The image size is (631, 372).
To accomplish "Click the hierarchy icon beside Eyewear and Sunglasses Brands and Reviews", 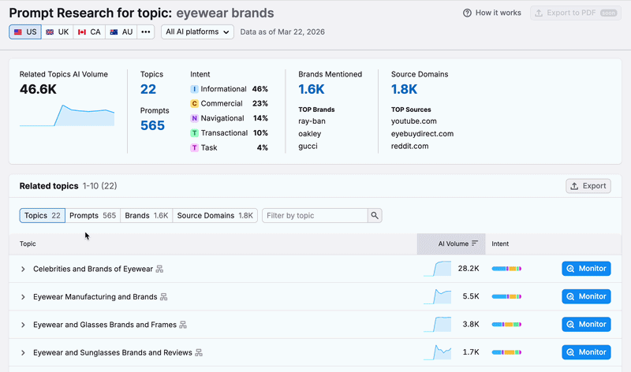I will [199, 352].
